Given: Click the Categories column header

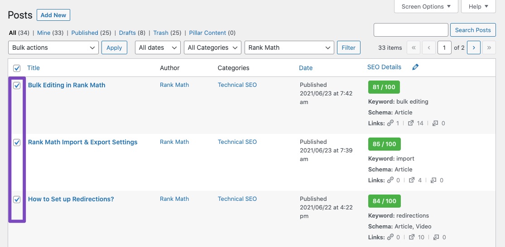Looking at the screenshot, I should (x=234, y=68).
